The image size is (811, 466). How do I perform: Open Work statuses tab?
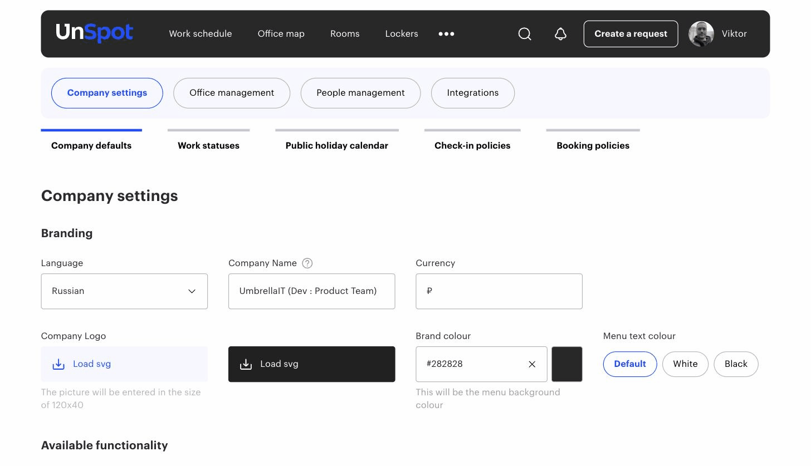pyautogui.click(x=208, y=141)
